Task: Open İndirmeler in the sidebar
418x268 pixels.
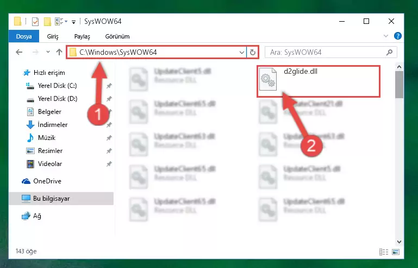Action: pyautogui.click(x=53, y=125)
